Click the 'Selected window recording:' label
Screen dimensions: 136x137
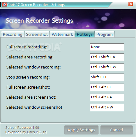point(33,67)
